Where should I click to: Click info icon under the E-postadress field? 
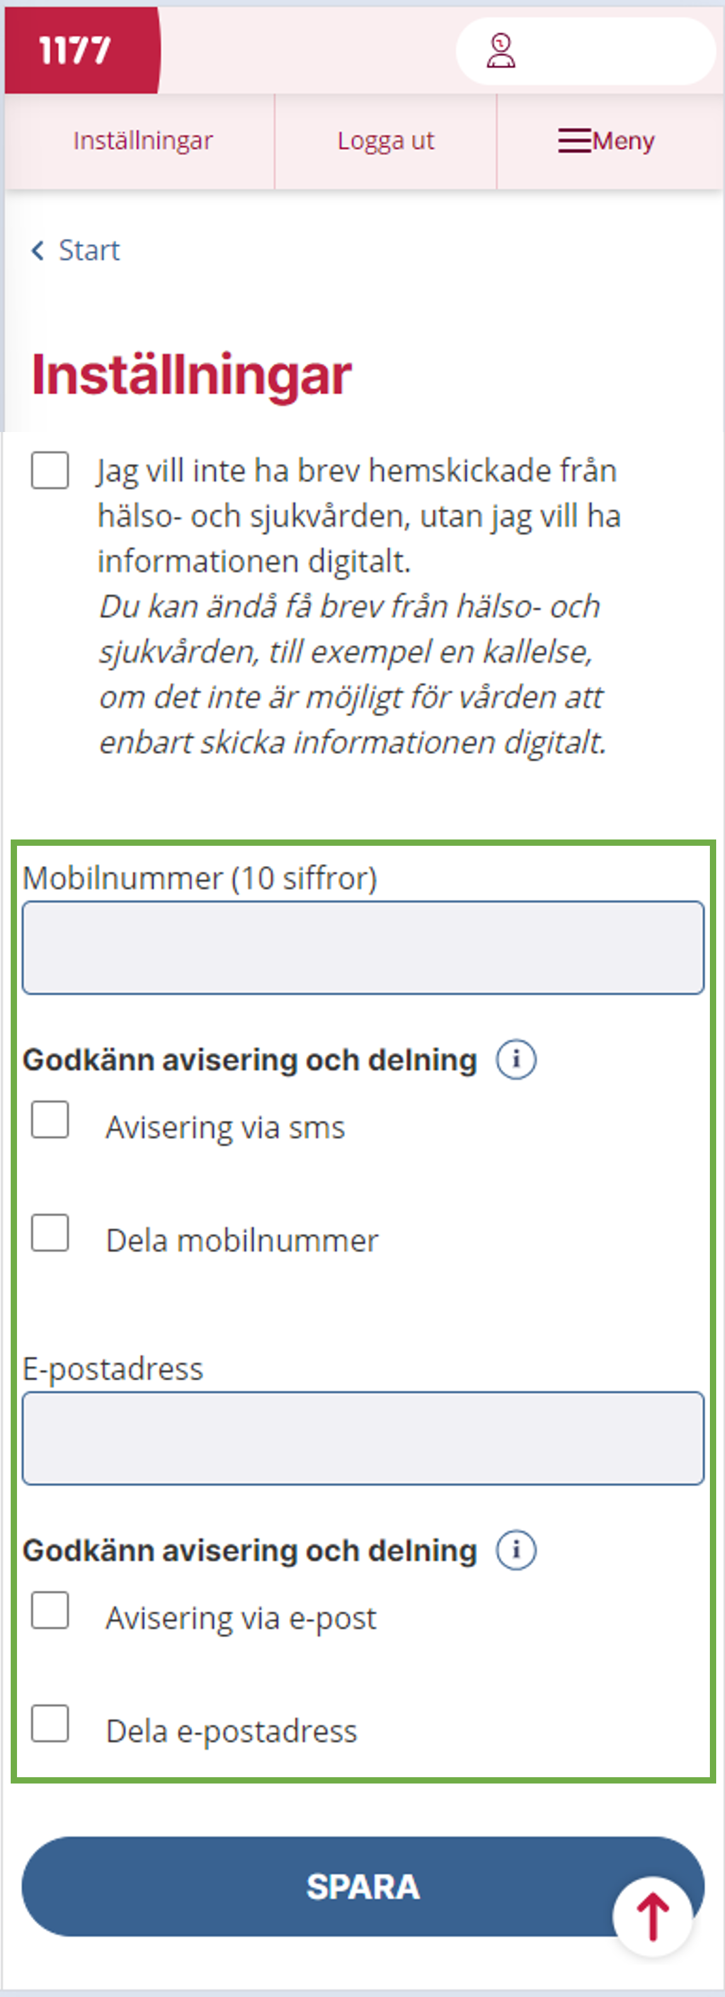pos(516,1550)
